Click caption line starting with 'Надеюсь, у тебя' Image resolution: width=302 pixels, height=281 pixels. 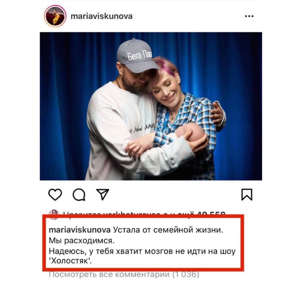tap(142, 251)
